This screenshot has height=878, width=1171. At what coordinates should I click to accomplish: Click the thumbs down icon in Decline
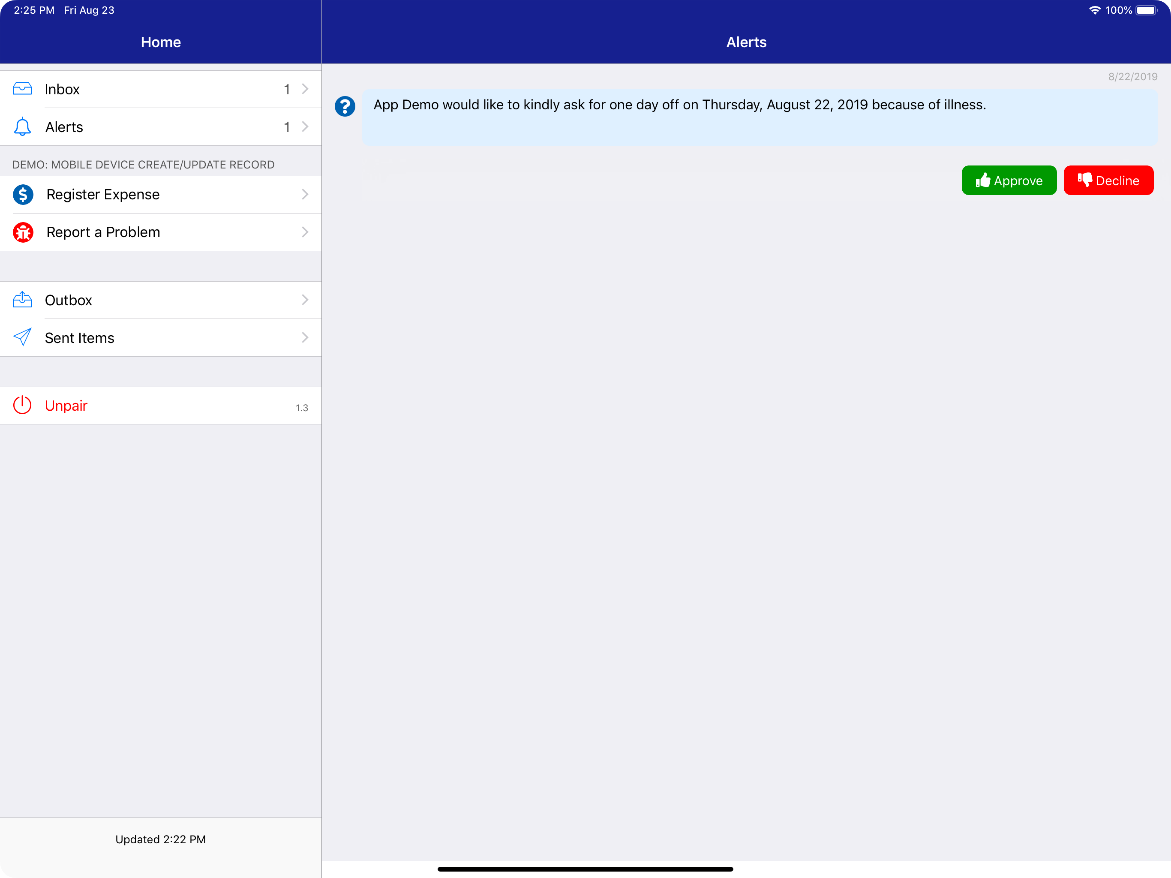coord(1085,180)
